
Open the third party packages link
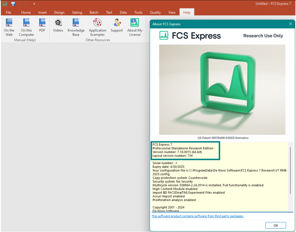coord(197,216)
